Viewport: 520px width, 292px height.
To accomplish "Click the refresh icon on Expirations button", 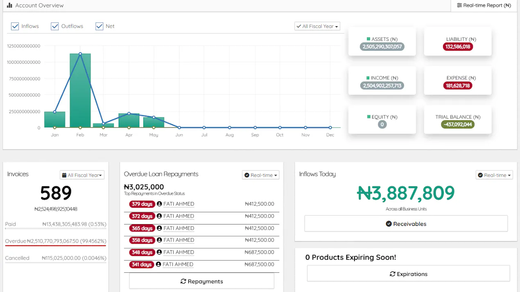I will point(392,274).
